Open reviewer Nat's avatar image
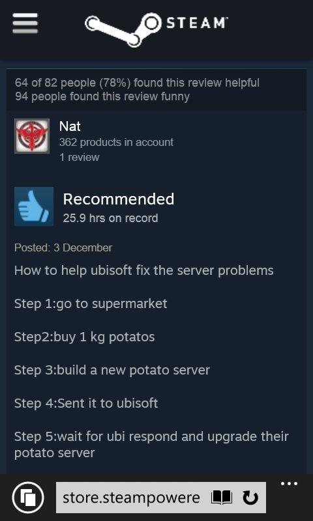The image size is (313, 521). (32, 136)
